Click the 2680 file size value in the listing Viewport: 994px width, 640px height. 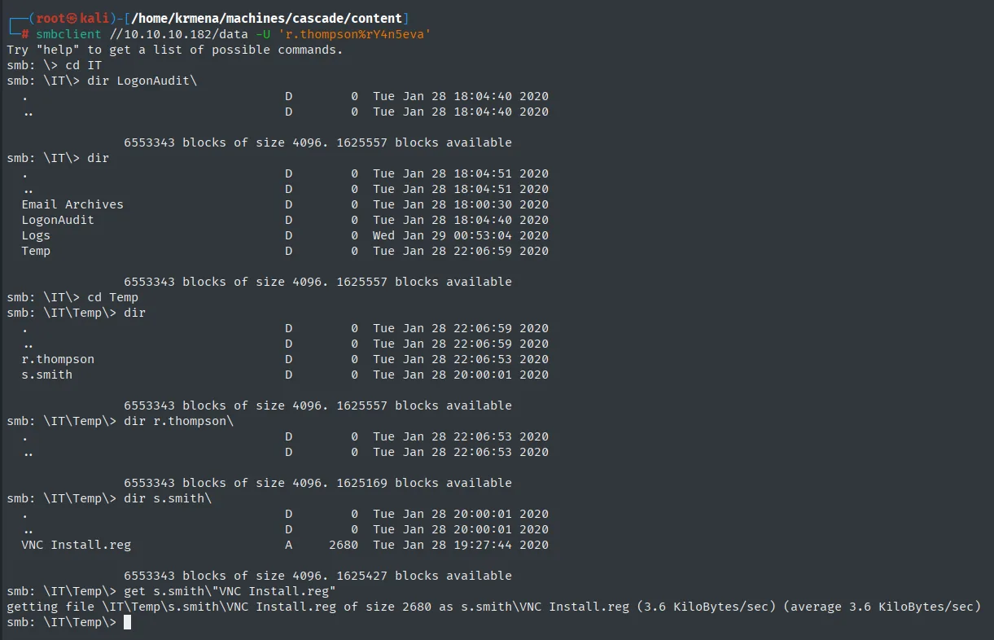344,545
